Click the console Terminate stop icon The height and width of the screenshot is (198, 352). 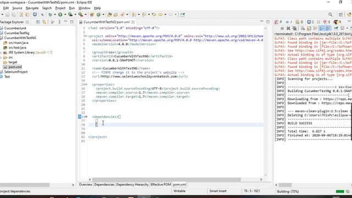282,28
